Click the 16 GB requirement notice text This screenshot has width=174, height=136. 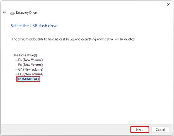click(74, 39)
